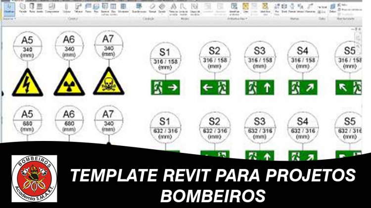This screenshot has height=208, width=371.
Task: Select the A6 radiation hazard triangle sign
Action: 69,82
